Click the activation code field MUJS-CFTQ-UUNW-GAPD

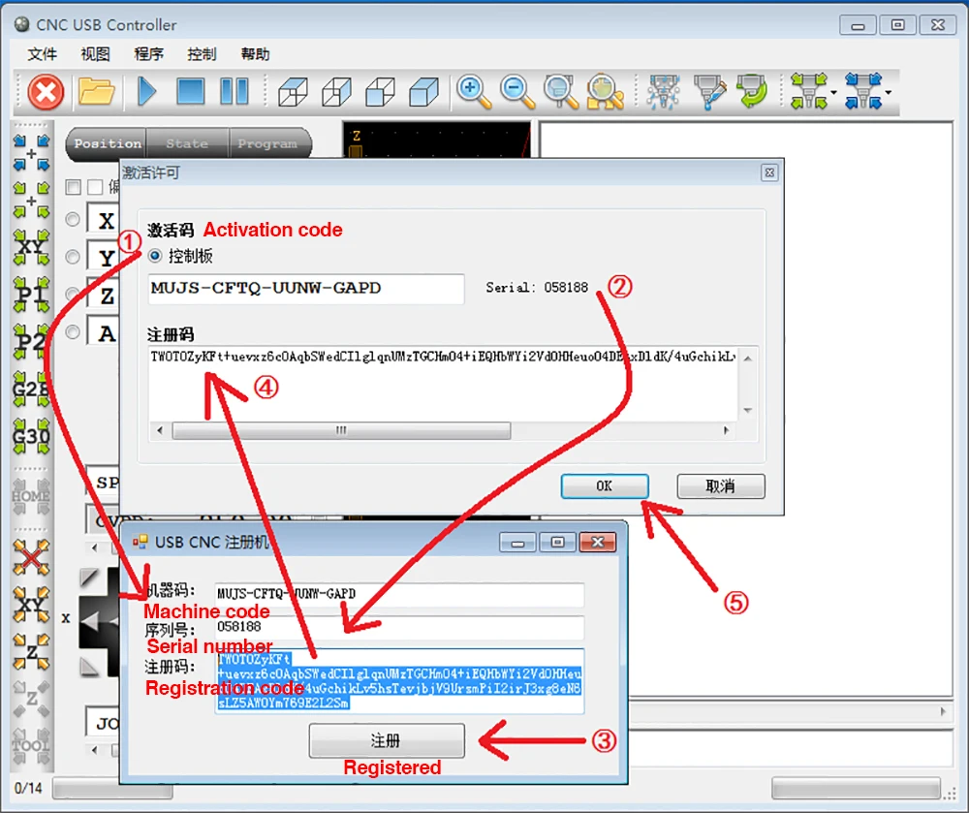click(x=306, y=289)
